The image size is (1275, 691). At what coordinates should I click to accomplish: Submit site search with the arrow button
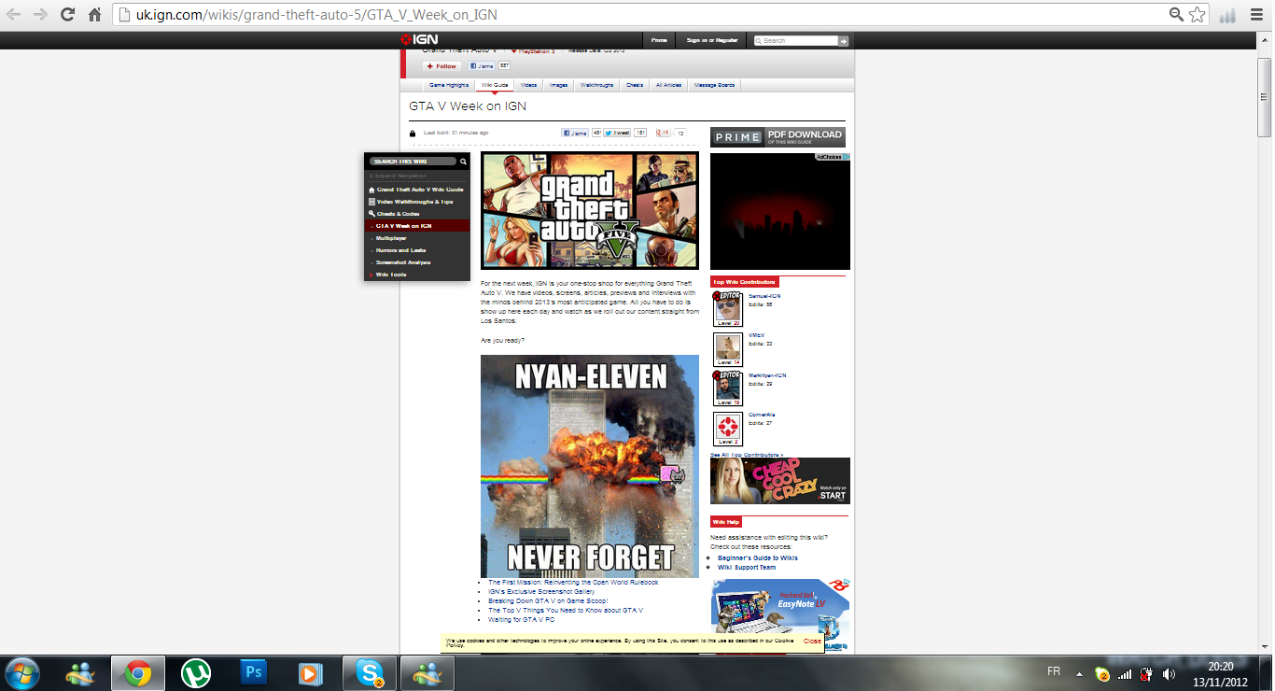coord(844,41)
